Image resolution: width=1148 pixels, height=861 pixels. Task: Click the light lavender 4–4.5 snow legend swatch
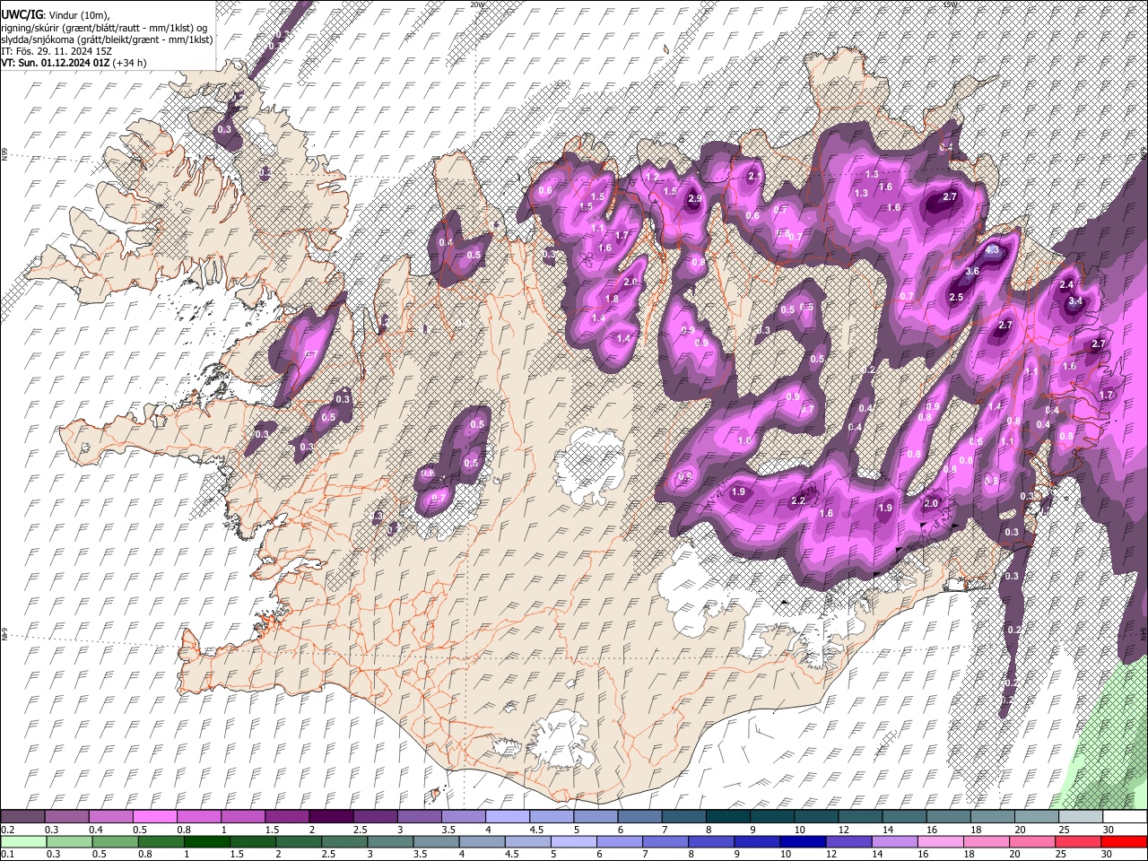(507, 816)
